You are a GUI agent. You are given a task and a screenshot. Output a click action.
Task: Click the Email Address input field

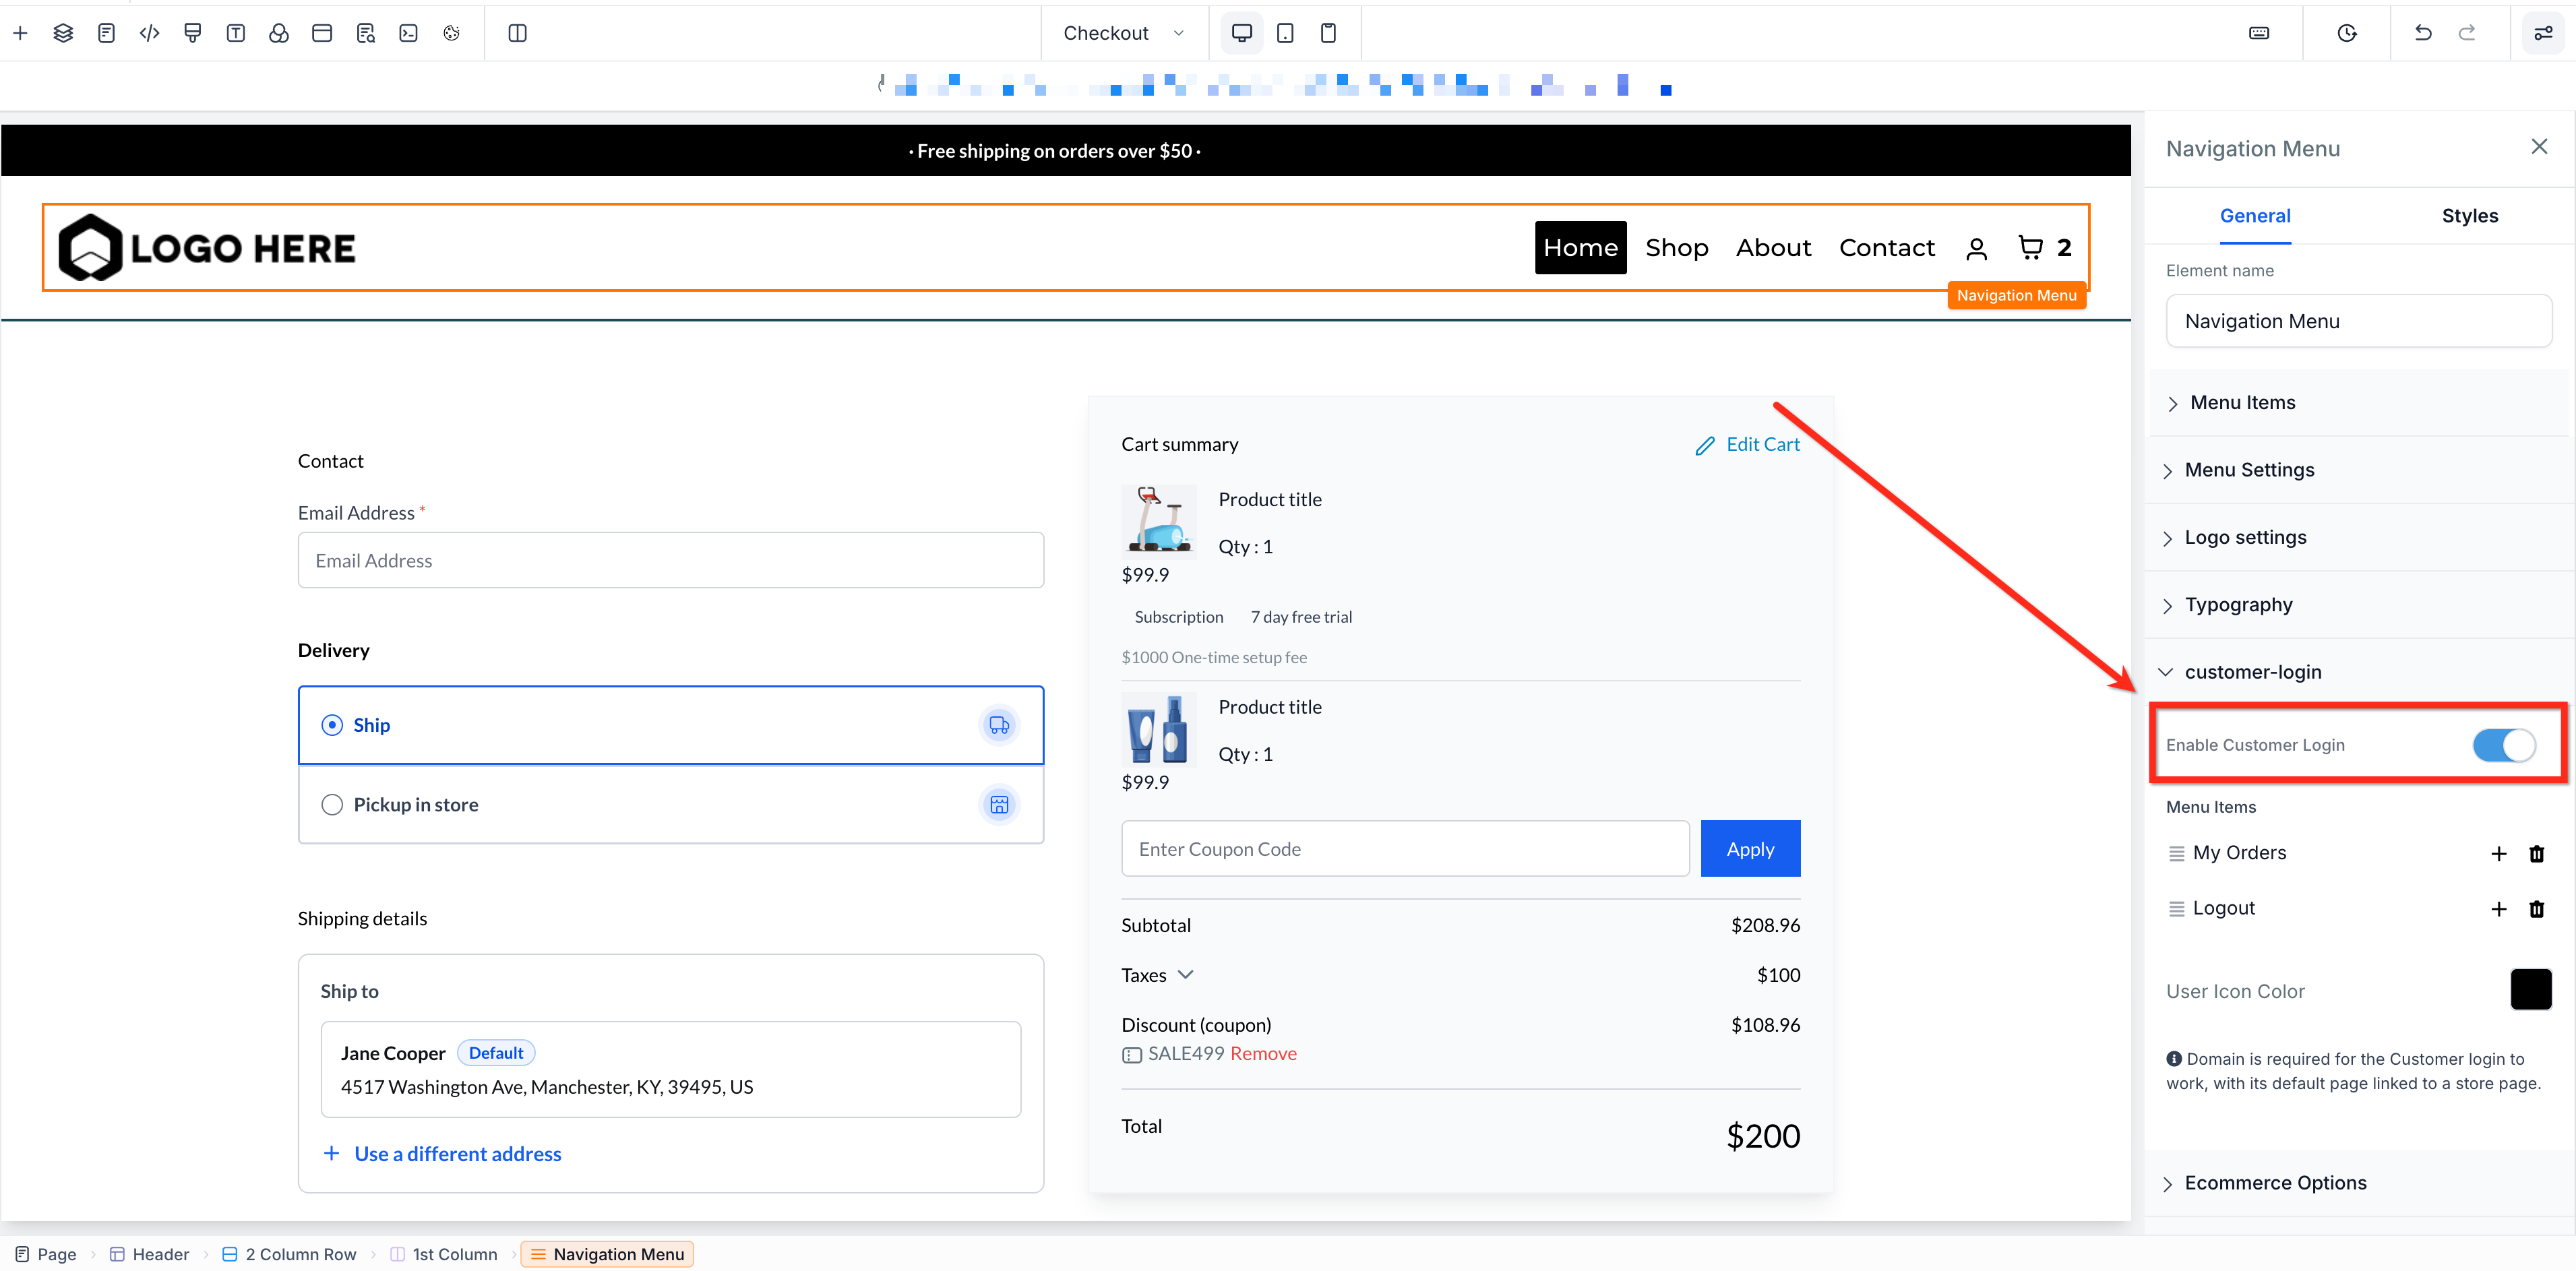[671, 561]
